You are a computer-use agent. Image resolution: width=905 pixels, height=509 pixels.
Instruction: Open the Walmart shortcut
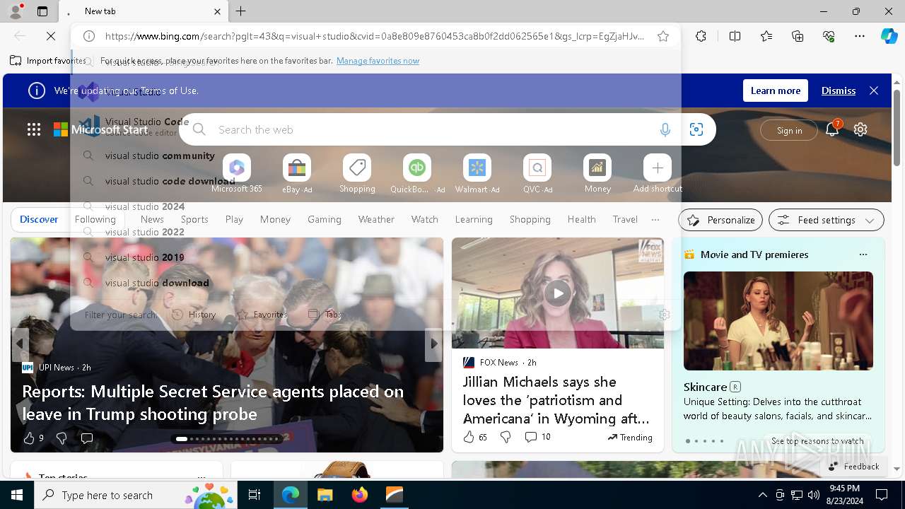point(477,173)
